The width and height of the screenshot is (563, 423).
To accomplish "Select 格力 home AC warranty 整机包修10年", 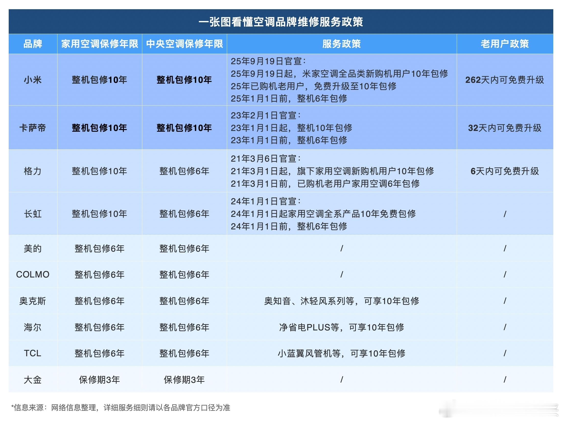I will (99, 171).
